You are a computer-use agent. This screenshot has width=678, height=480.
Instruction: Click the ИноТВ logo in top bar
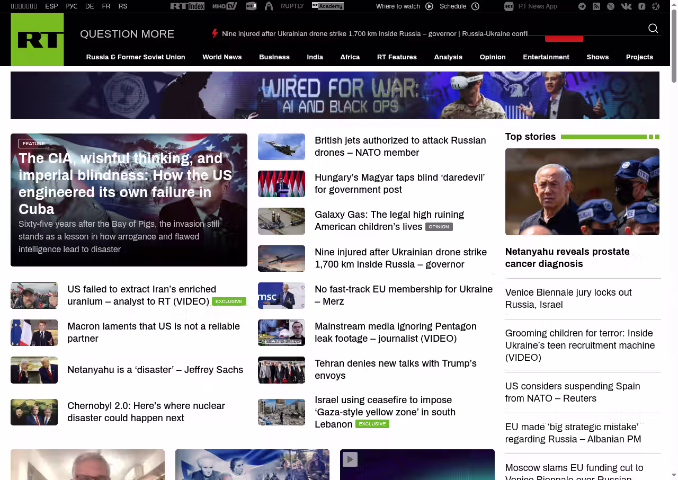point(225,6)
